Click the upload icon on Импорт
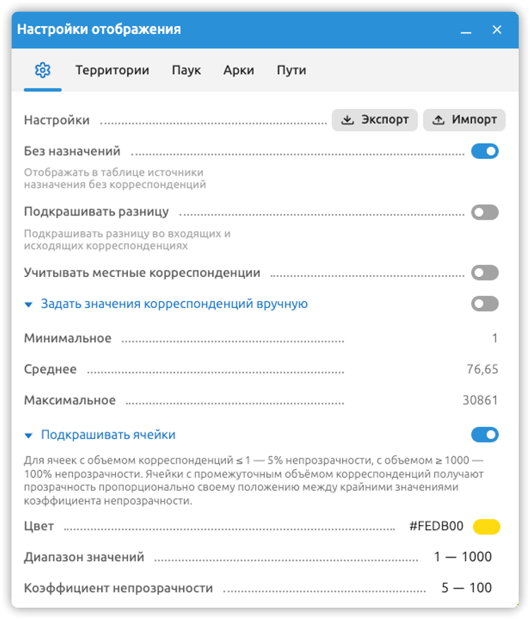530x619 pixels. tap(438, 119)
